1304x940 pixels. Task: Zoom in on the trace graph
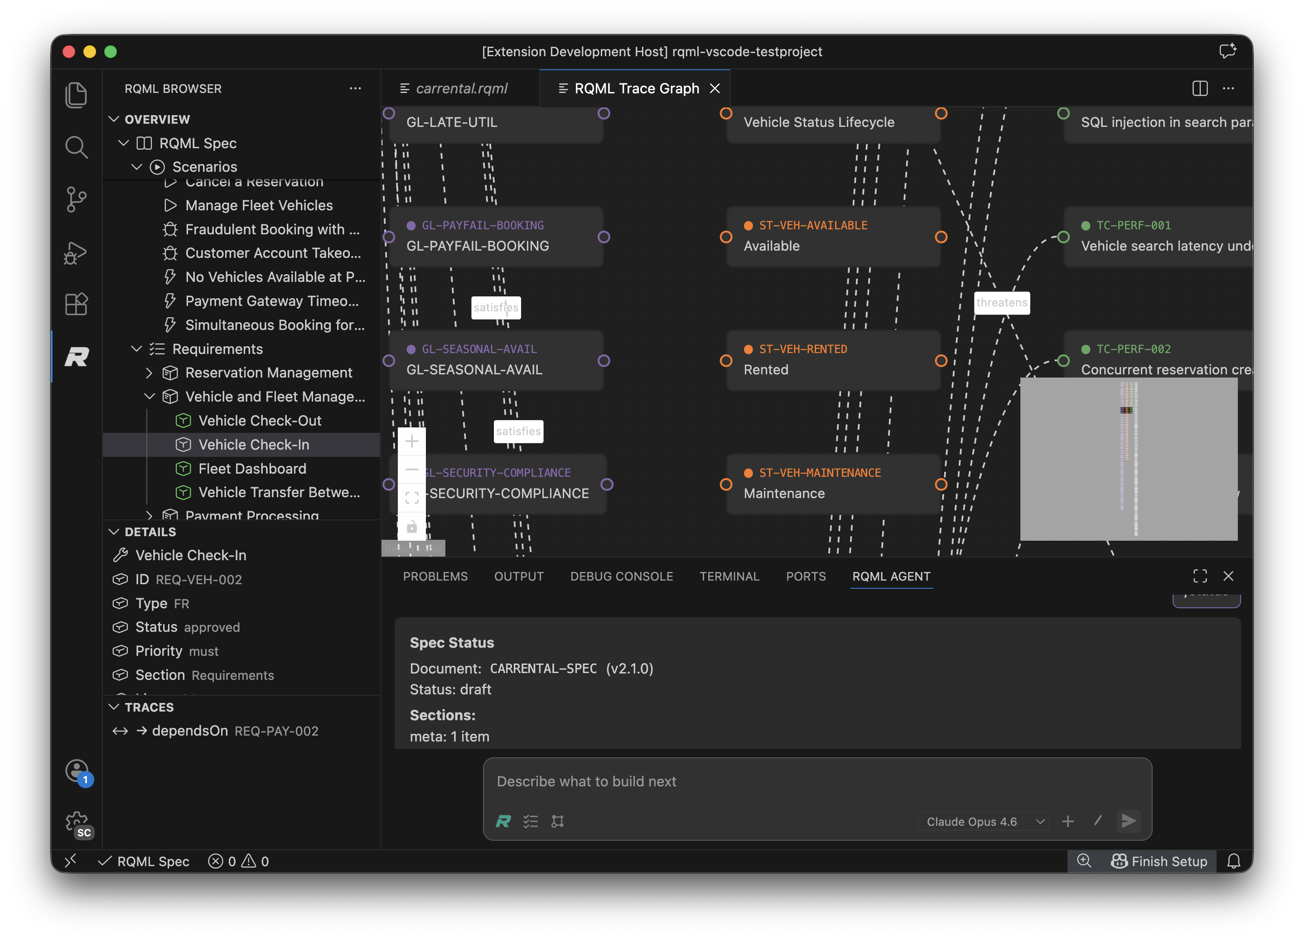tap(412, 442)
